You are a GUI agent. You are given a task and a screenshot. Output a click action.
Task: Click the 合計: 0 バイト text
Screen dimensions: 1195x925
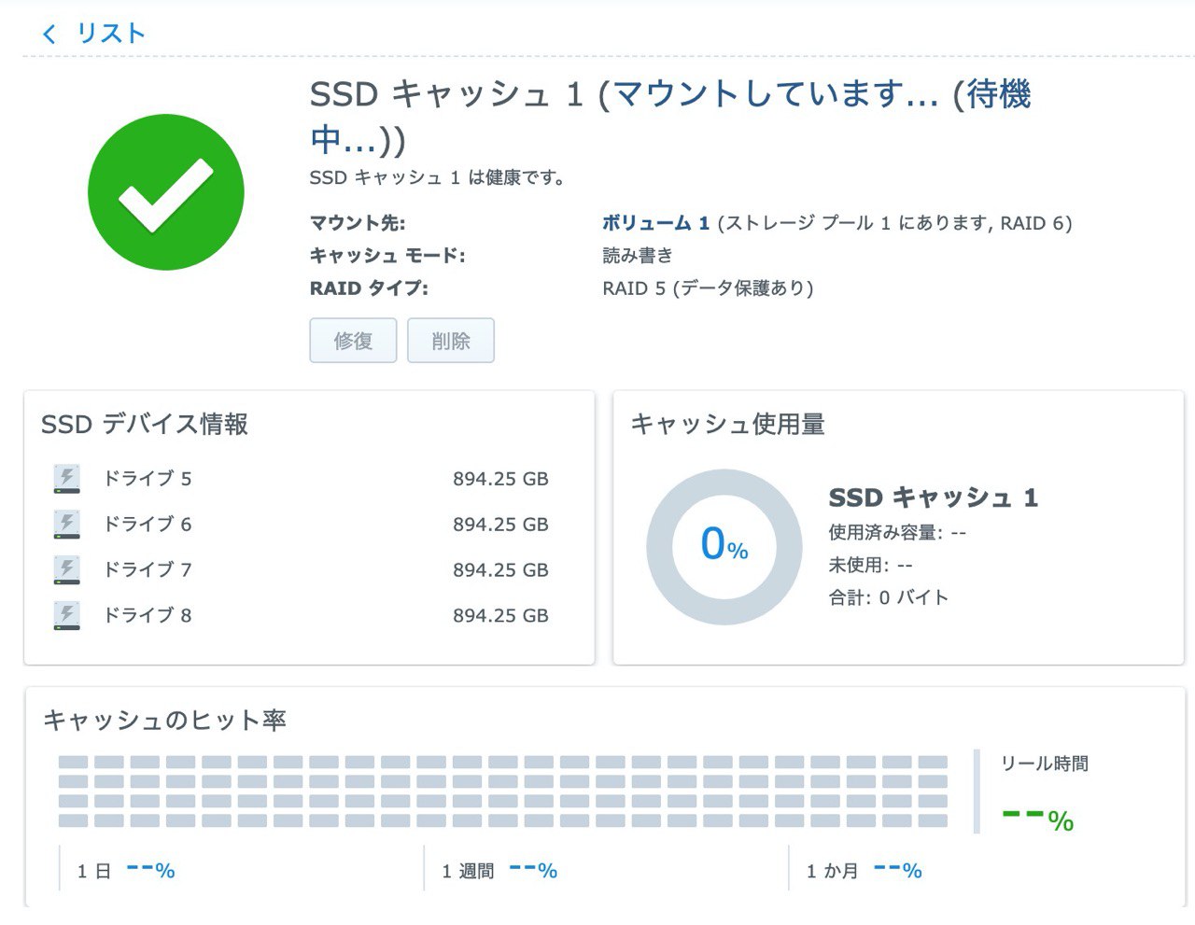point(889,597)
